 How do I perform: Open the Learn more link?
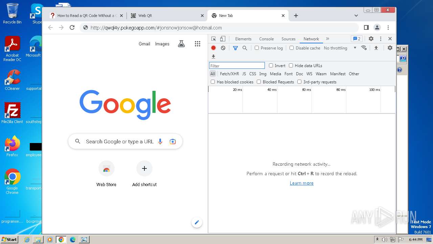click(302, 183)
